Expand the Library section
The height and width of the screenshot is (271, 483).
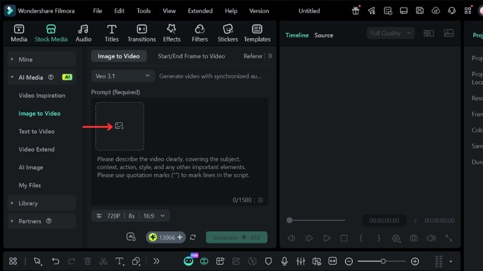point(42,203)
